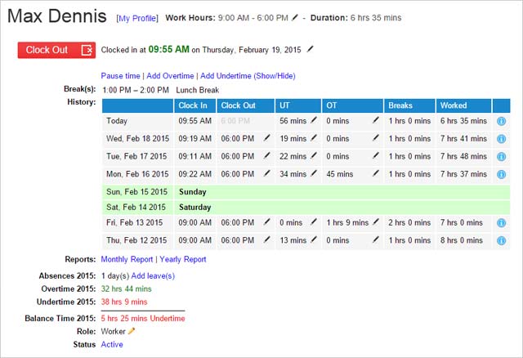Click the Add leave(s) link

pyautogui.click(x=153, y=276)
